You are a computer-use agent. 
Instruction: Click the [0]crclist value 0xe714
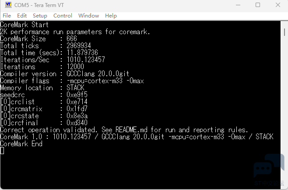[x=77, y=102]
